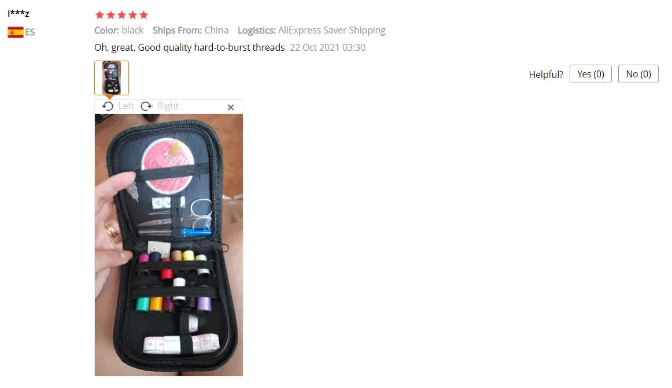Click the fifth red rating star

143,15
